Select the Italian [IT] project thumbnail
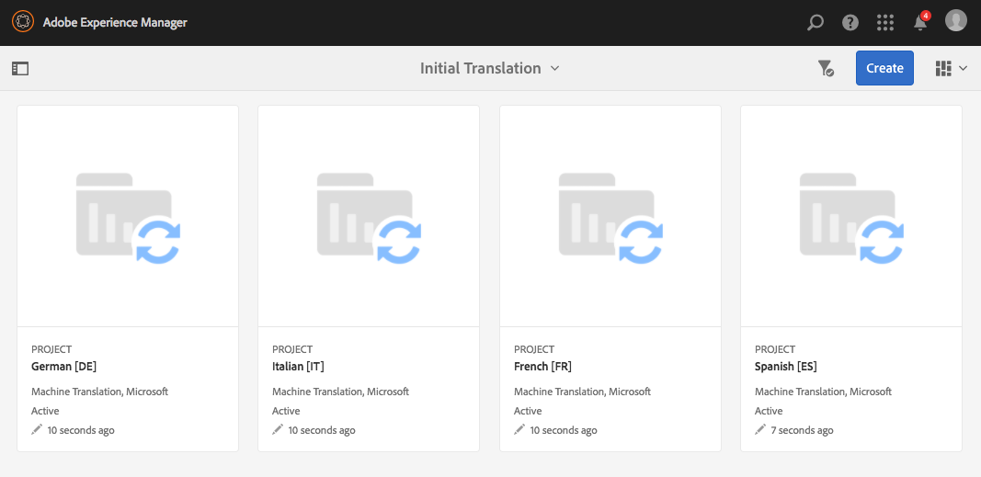This screenshot has height=477, width=981. click(x=369, y=216)
